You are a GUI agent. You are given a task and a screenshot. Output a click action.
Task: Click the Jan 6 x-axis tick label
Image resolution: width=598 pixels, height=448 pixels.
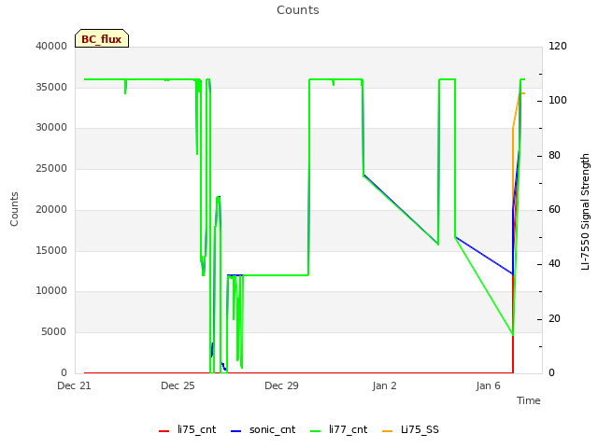(488, 385)
